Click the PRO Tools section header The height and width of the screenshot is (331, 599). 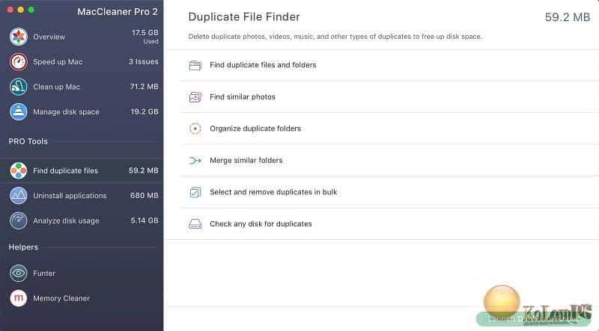(28, 141)
